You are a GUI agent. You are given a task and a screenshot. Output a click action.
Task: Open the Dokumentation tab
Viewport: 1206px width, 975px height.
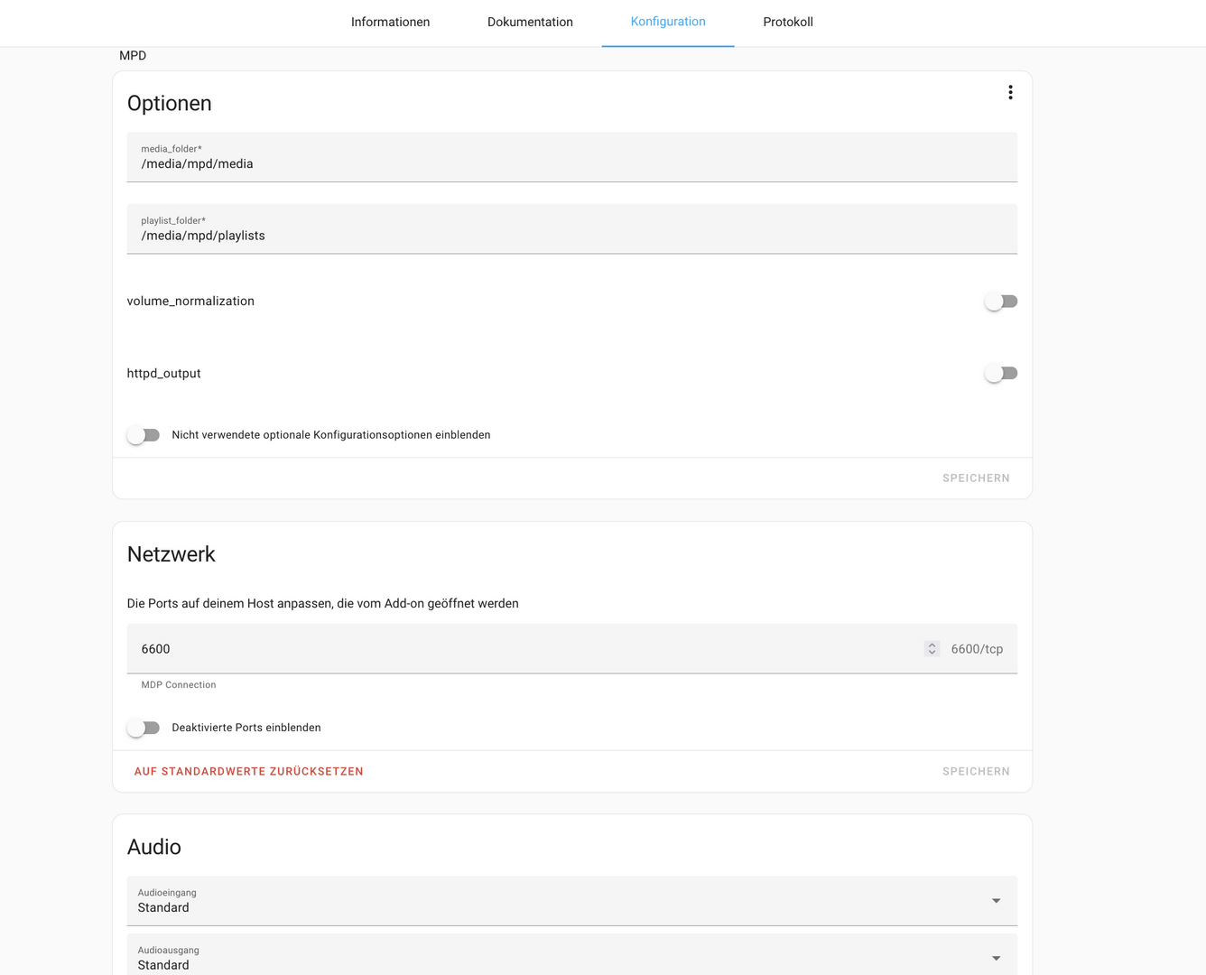point(530,23)
